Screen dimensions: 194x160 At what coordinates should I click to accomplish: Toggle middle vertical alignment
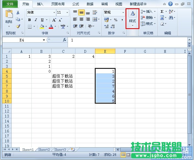point(81,12)
